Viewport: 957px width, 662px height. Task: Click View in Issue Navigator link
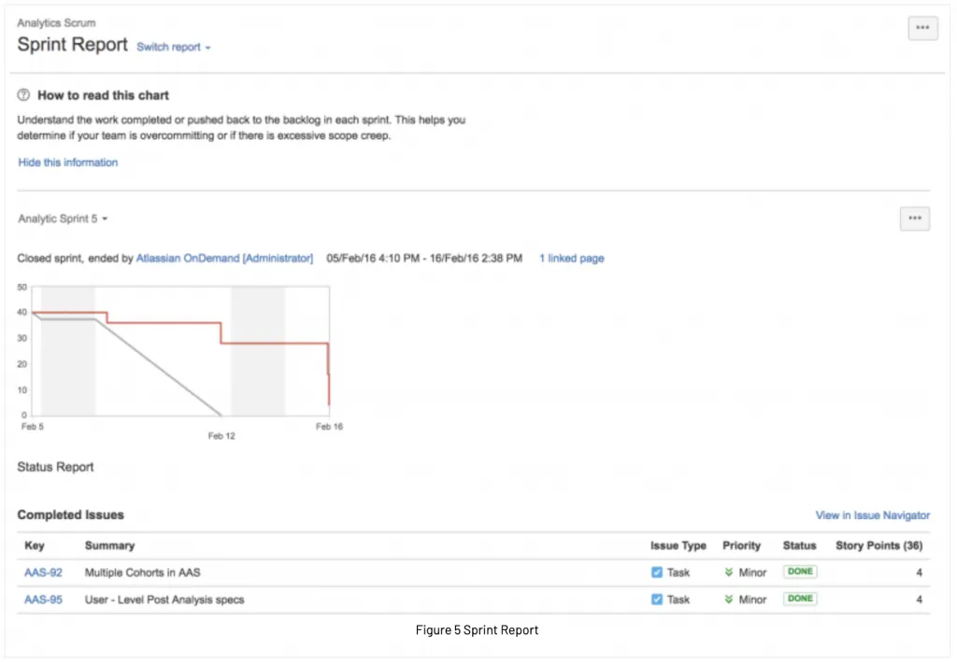pyautogui.click(x=872, y=515)
